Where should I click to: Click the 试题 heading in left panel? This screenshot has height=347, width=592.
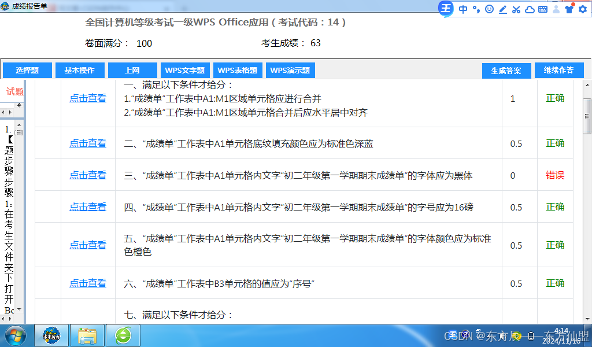pyautogui.click(x=14, y=91)
